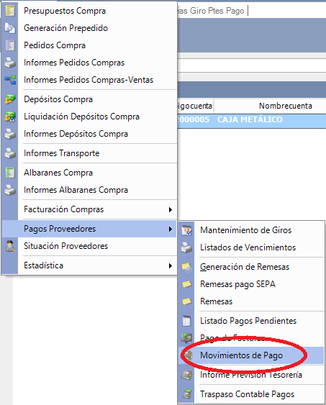Image resolution: width=326 pixels, height=405 pixels.
Task: Click the Liquidación Depósitos Compra icon
Action: [x=10, y=117]
